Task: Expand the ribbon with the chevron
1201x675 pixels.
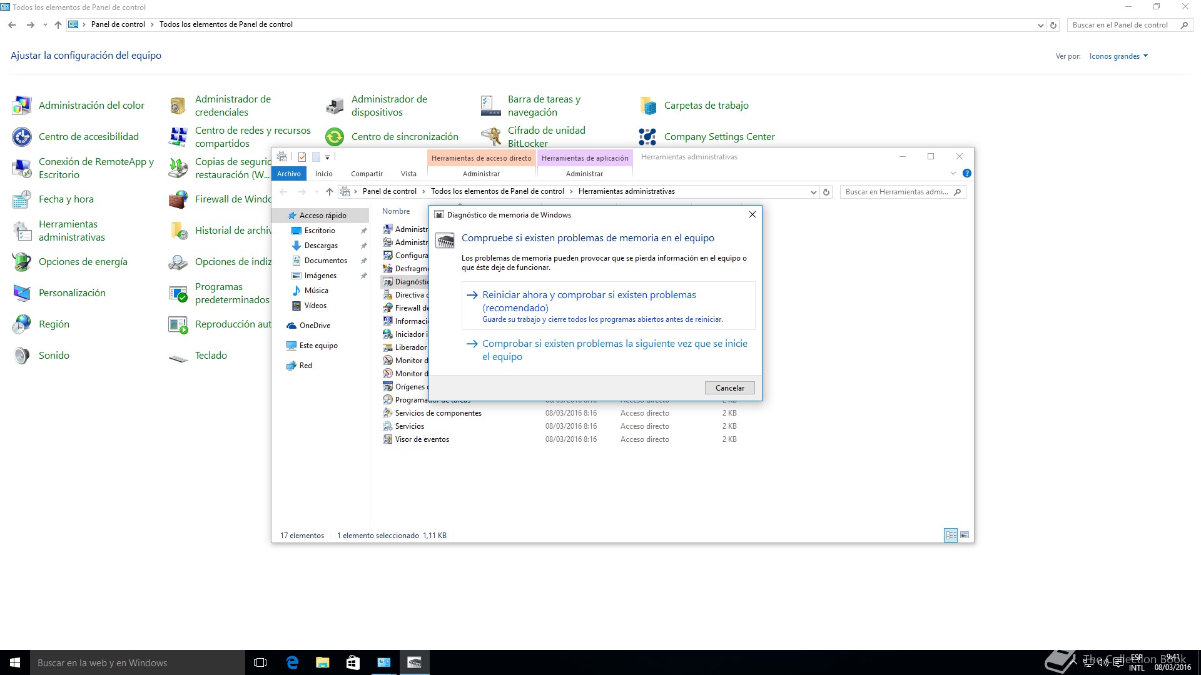Action: (x=953, y=174)
